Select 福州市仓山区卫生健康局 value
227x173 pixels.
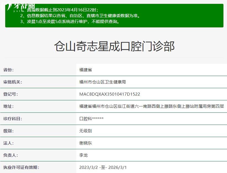click(102, 82)
